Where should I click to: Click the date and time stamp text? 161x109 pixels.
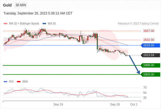(x=38, y=13)
